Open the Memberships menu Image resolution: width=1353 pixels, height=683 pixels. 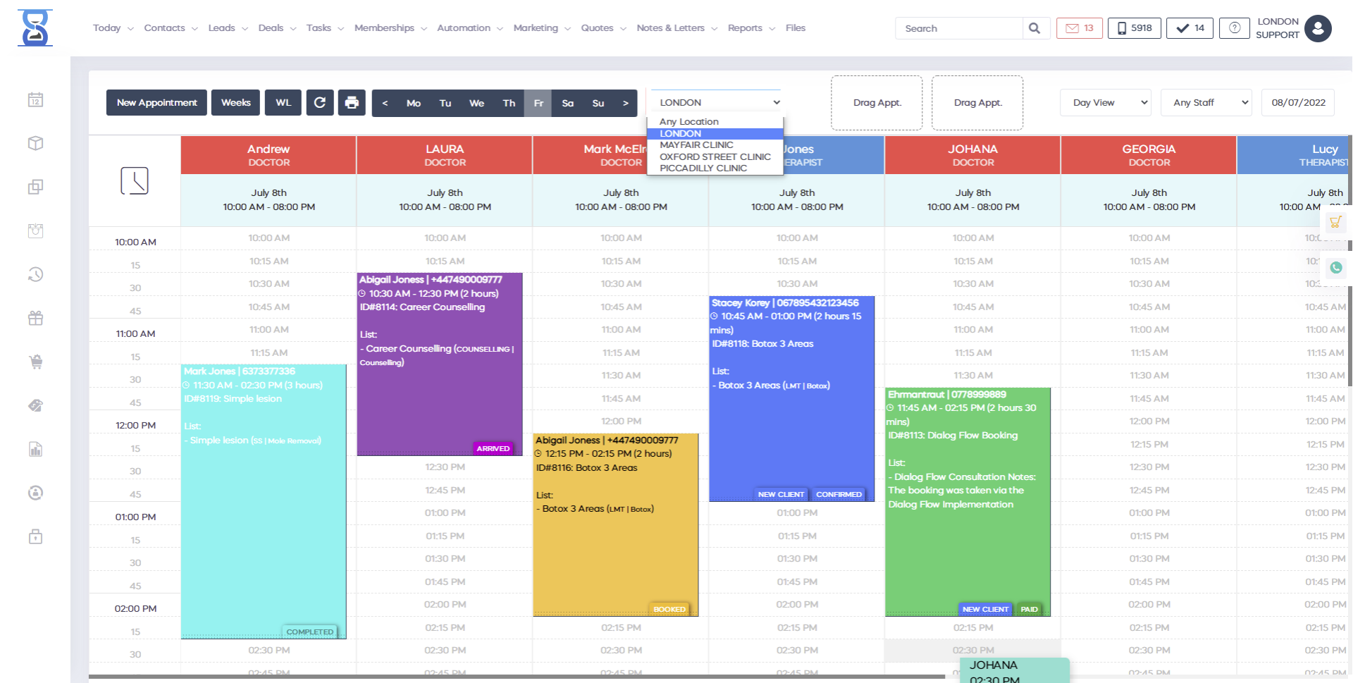[390, 28]
